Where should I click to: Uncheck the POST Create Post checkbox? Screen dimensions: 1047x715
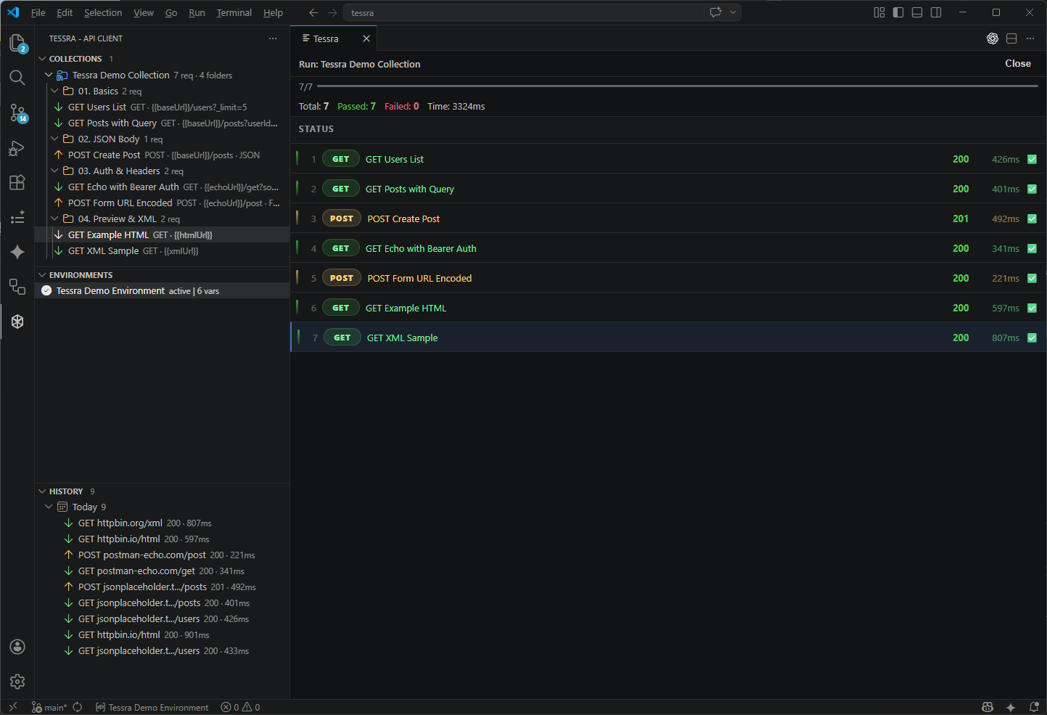[1032, 218]
